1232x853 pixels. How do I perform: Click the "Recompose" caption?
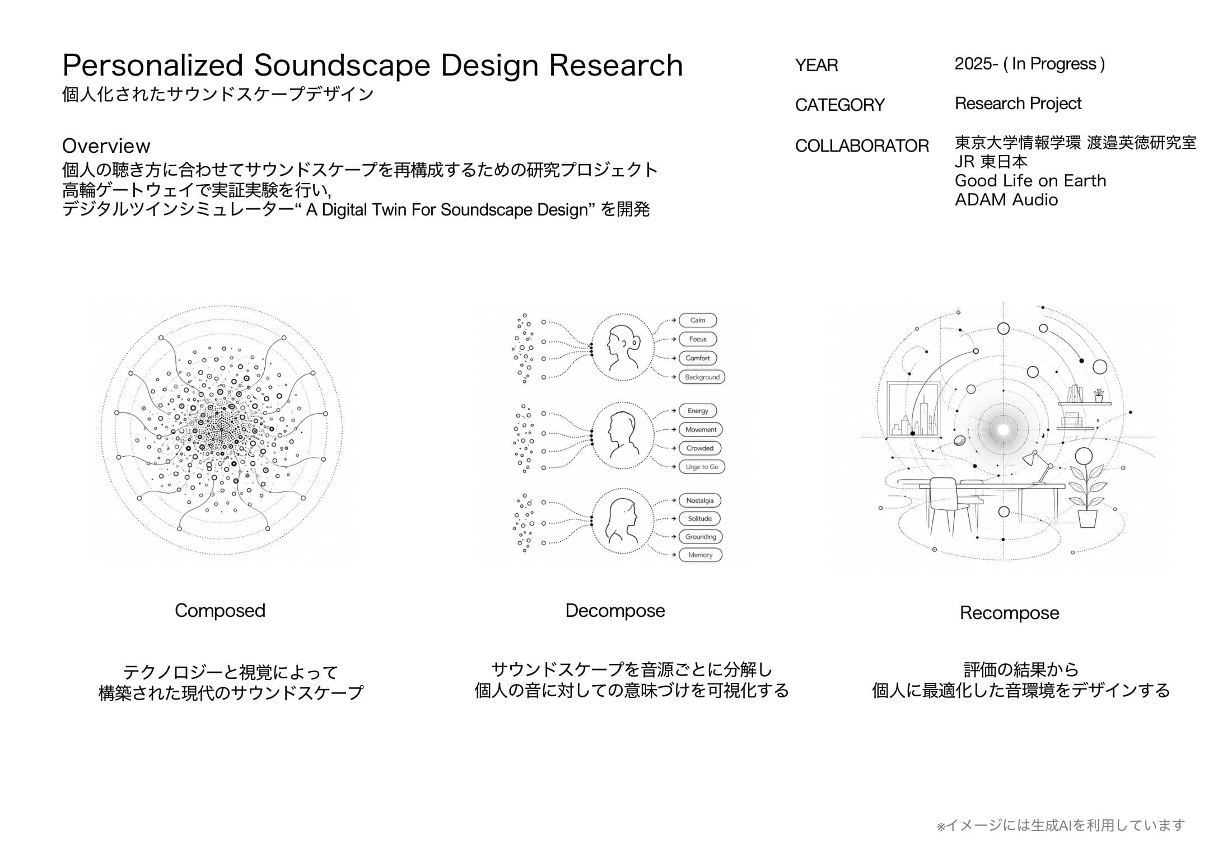(x=1010, y=613)
